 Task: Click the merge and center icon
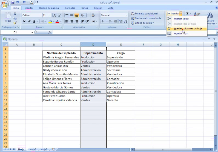(93, 21)
